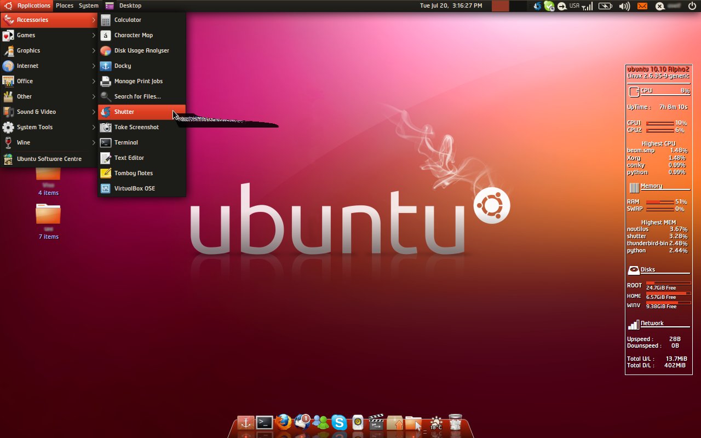Open Manage Print Jobs
Screen dimensions: 701x438
(142, 81)
